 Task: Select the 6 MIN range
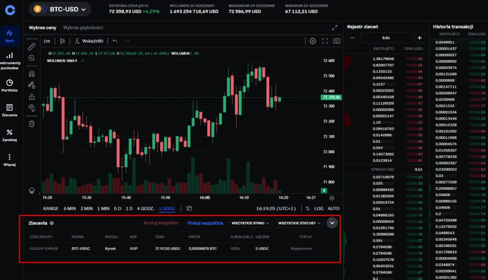point(70,209)
